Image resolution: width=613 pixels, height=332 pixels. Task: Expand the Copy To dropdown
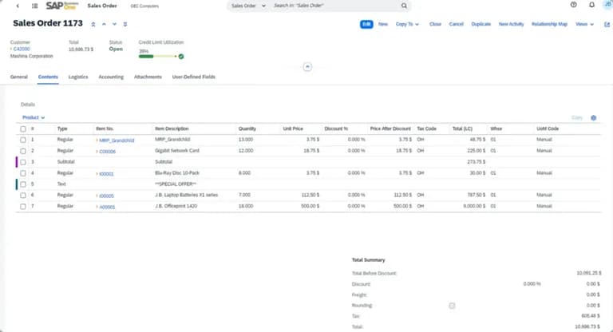[407, 24]
